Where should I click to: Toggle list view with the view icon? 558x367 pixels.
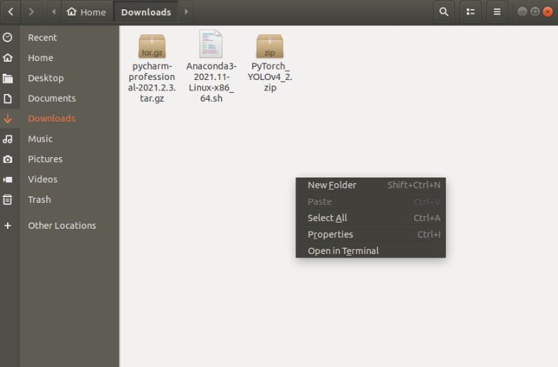(470, 12)
